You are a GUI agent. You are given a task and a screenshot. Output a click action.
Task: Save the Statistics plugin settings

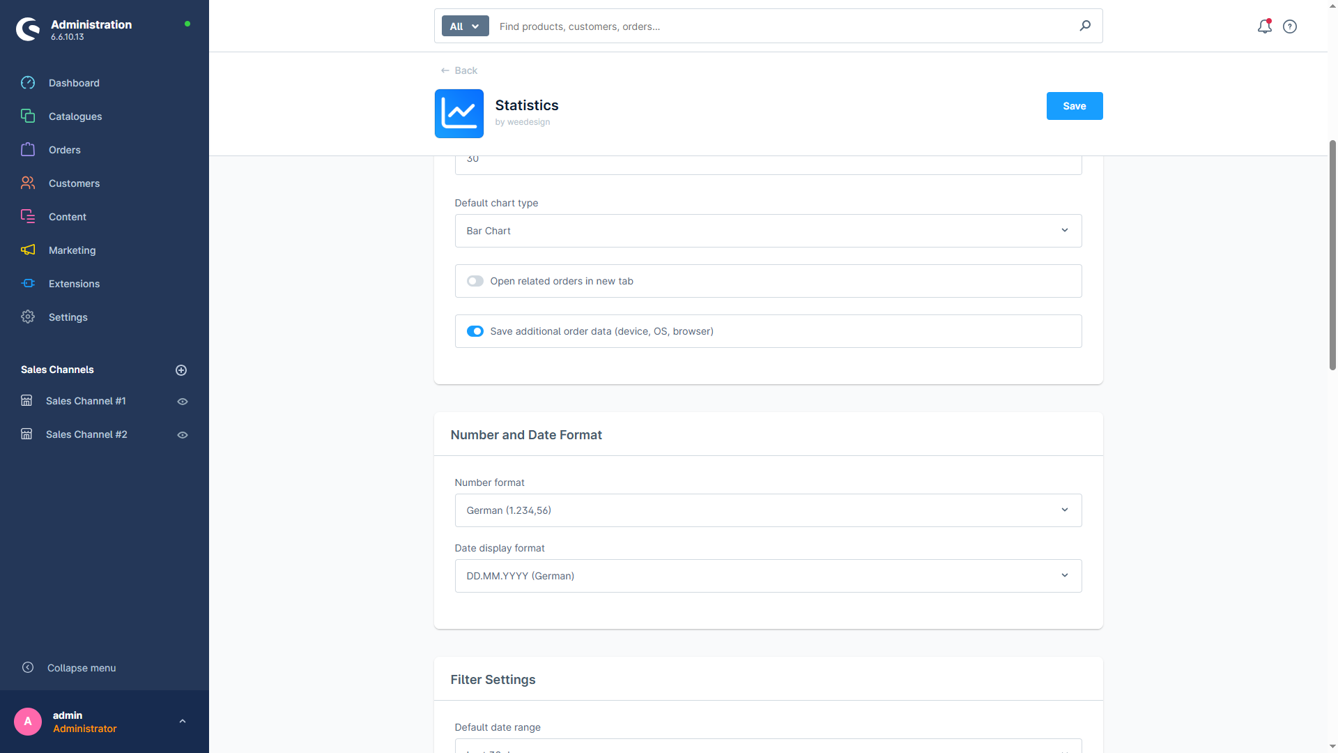click(1074, 106)
